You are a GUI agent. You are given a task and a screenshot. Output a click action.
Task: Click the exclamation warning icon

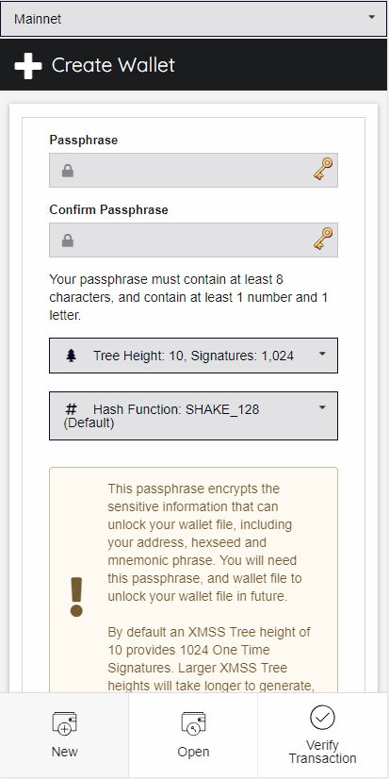pyautogui.click(x=76, y=597)
